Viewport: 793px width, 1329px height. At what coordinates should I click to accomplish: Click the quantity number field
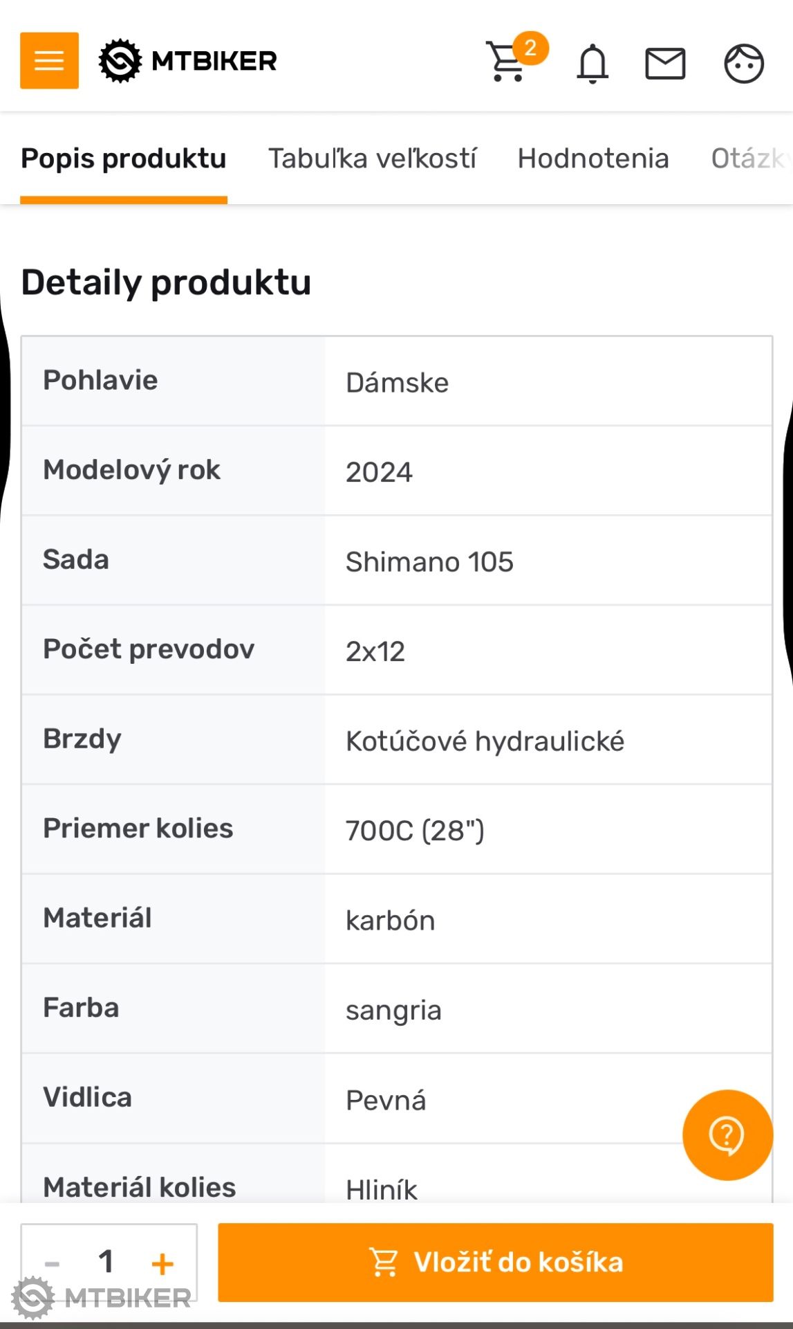[106, 1262]
